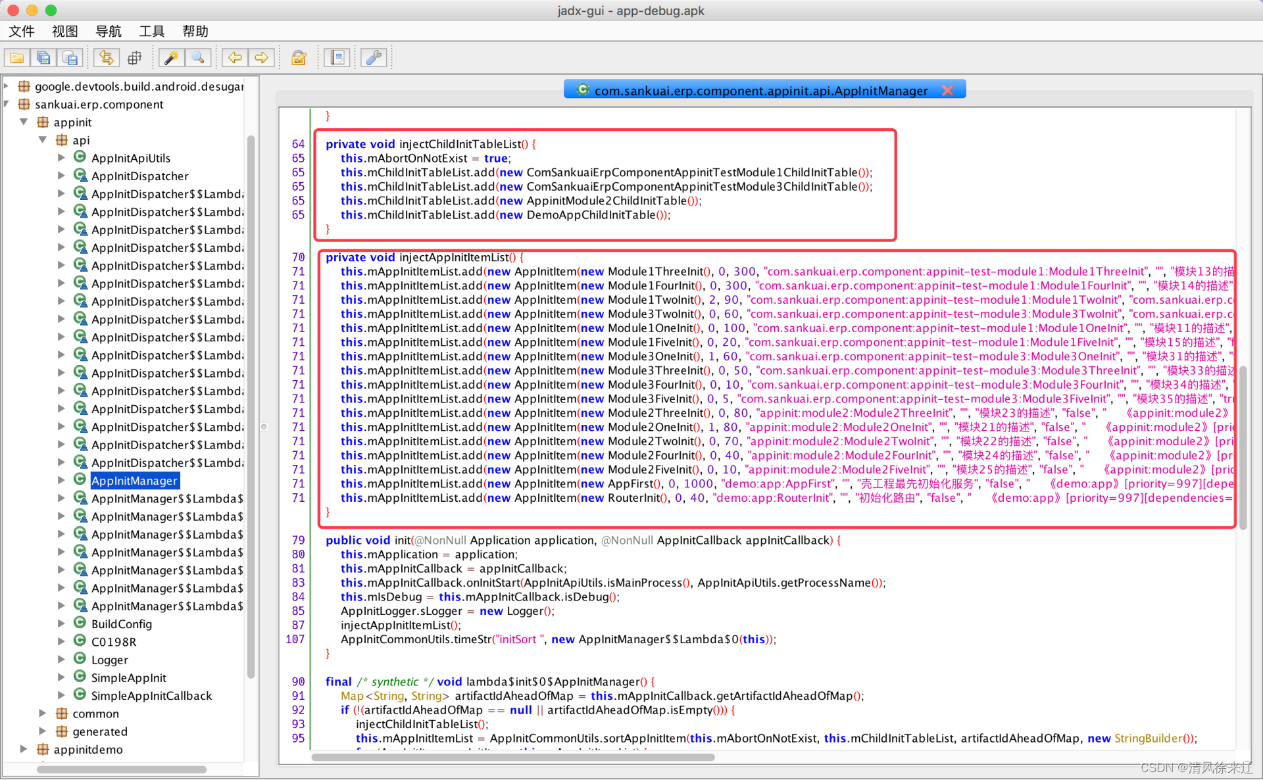Open the 帮助 menu
The image size is (1263, 780).
[x=195, y=31]
